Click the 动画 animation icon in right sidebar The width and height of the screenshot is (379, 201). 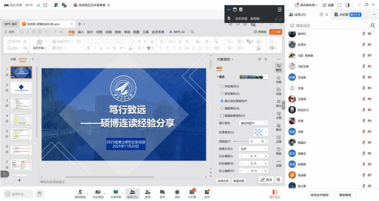click(278, 78)
